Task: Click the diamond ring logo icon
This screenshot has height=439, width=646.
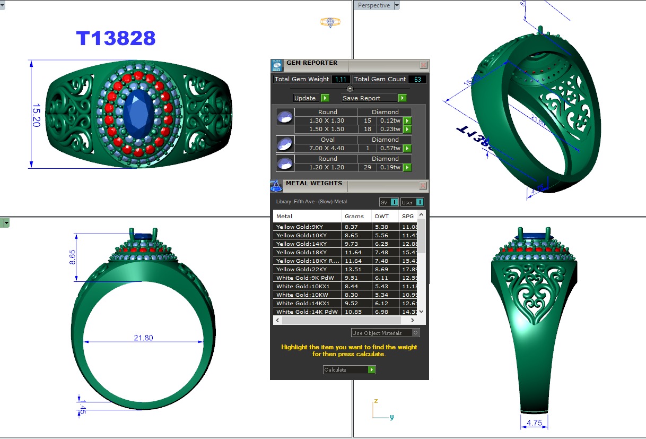Action: [x=330, y=22]
